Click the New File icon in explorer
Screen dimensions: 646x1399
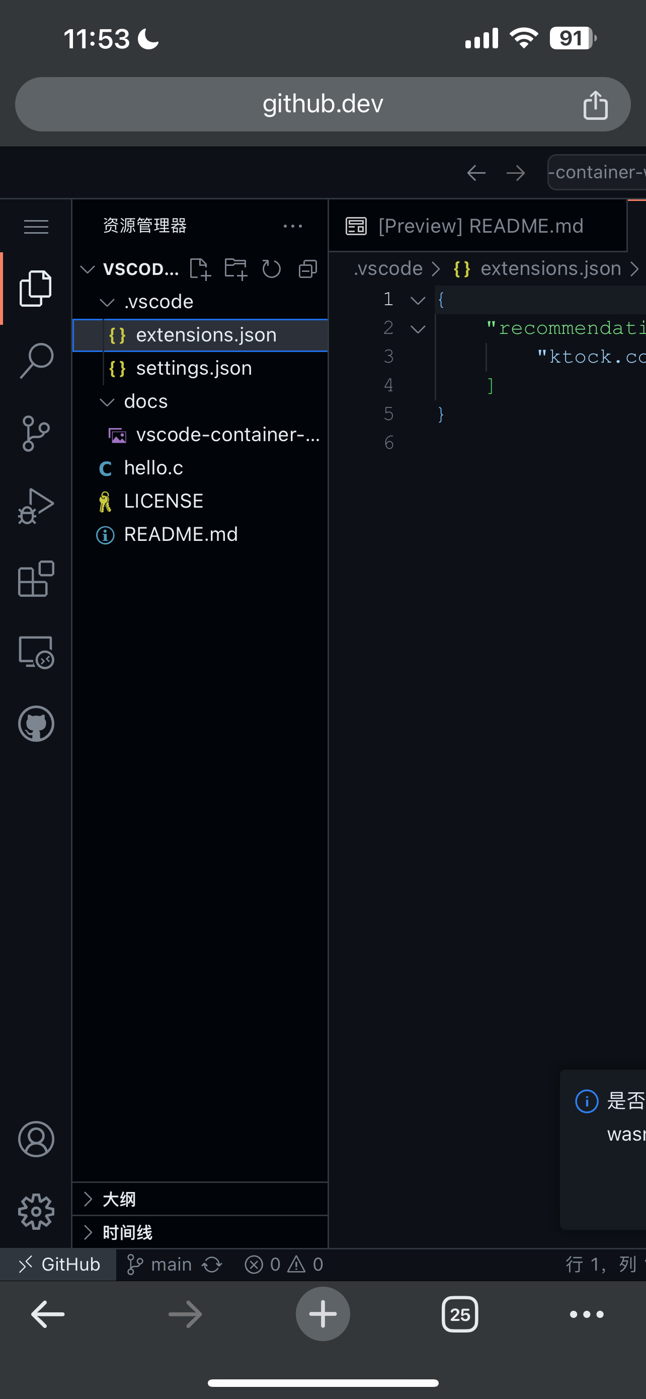pyautogui.click(x=200, y=269)
